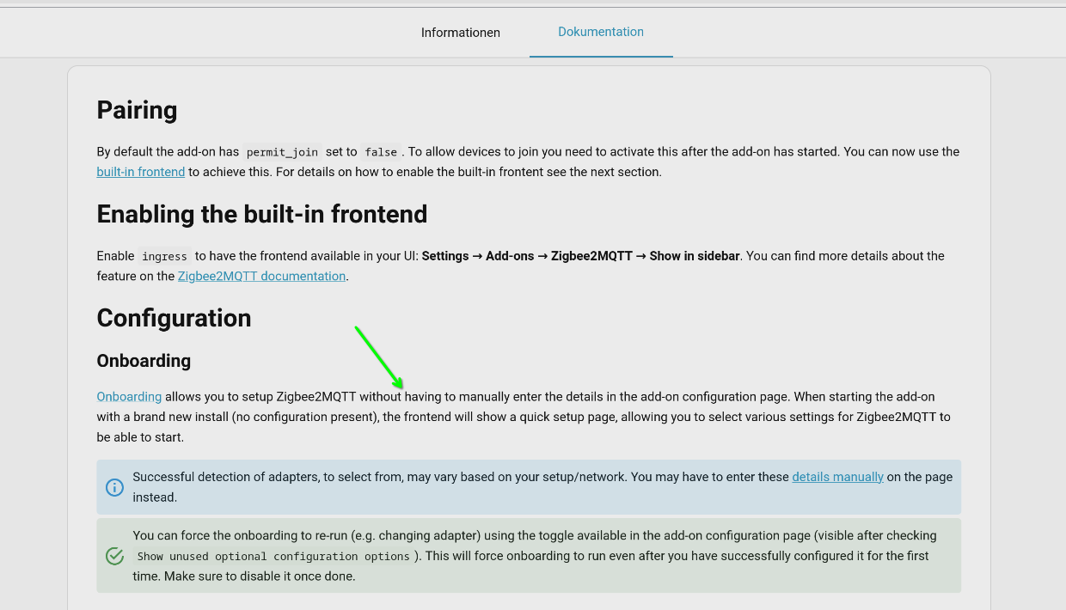The image size is (1066, 610).
Task: Open the Zigbee2MQTT documentation link
Action: pyautogui.click(x=261, y=276)
